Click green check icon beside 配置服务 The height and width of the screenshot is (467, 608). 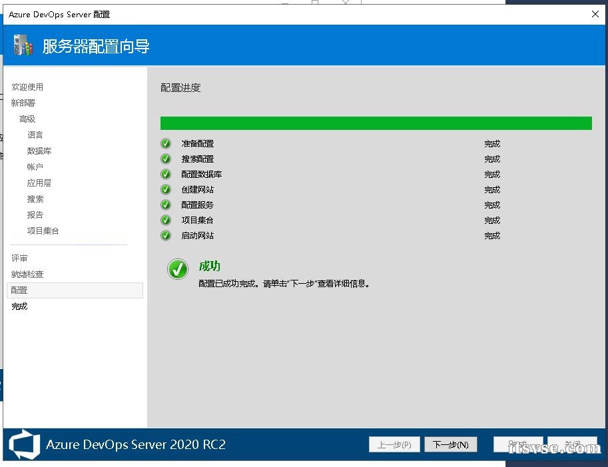tap(166, 205)
